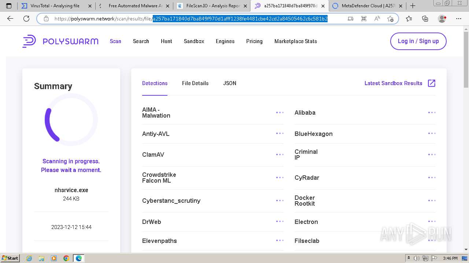This screenshot has height=263, width=469.
Task: Open the Start menu
Action: [x=10, y=258]
